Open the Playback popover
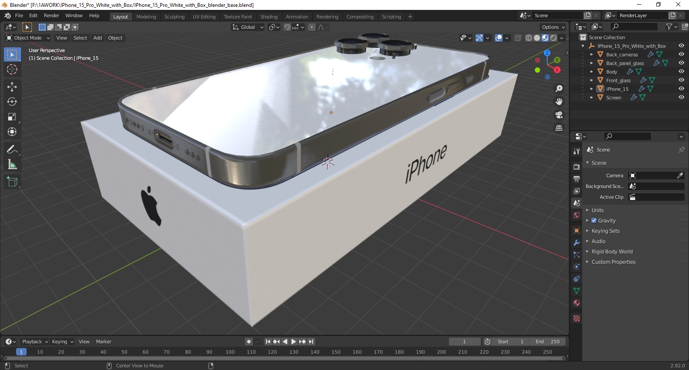Image resolution: width=689 pixels, height=370 pixels. tap(35, 342)
